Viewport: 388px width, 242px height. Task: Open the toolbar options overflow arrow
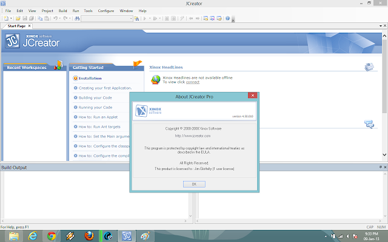click(233, 19)
